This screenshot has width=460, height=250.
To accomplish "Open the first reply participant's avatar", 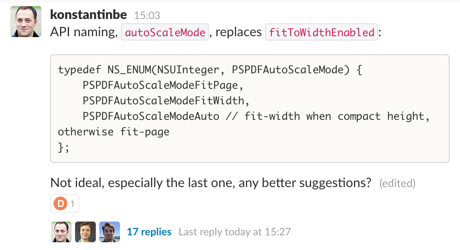I will tap(61, 231).
